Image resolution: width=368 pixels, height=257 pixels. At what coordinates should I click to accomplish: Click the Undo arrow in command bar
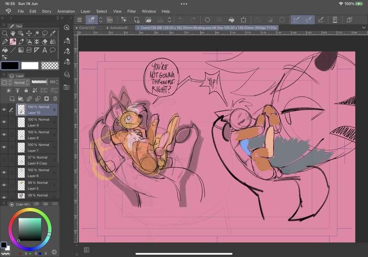[x=181, y=20]
